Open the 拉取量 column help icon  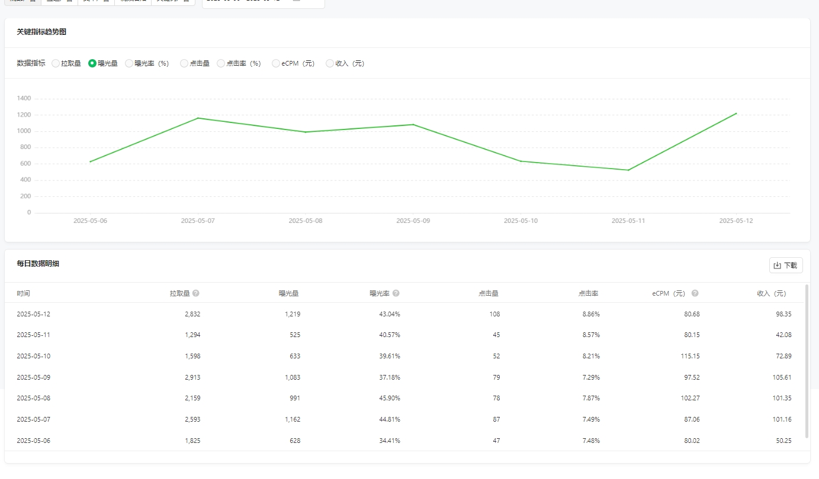coord(196,293)
